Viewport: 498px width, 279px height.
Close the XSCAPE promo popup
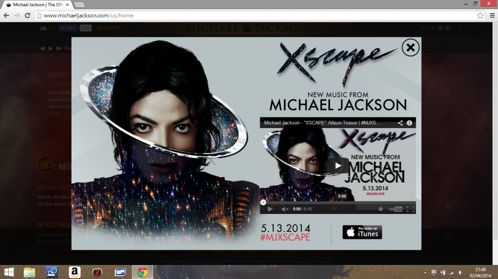pos(410,47)
